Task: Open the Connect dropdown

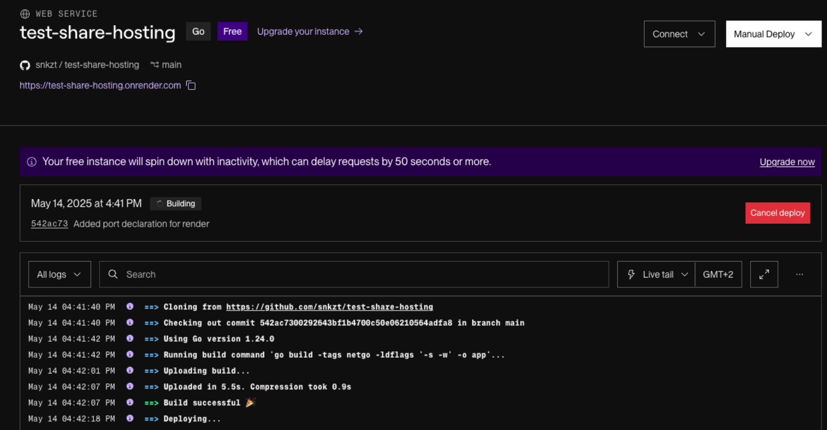Action: click(679, 34)
